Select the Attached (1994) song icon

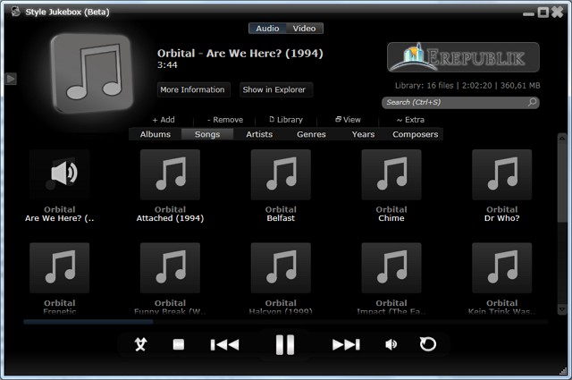[x=170, y=174]
